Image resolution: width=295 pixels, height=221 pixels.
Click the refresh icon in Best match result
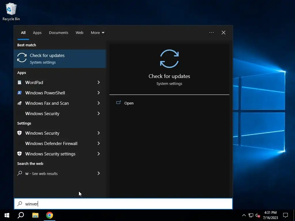coord(22,58)
